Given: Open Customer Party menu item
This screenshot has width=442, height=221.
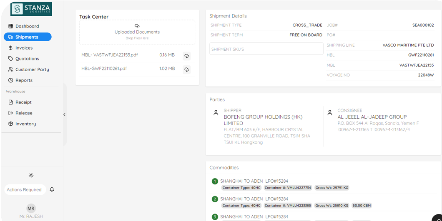Looking at the screenshot, I should point(28,70).
